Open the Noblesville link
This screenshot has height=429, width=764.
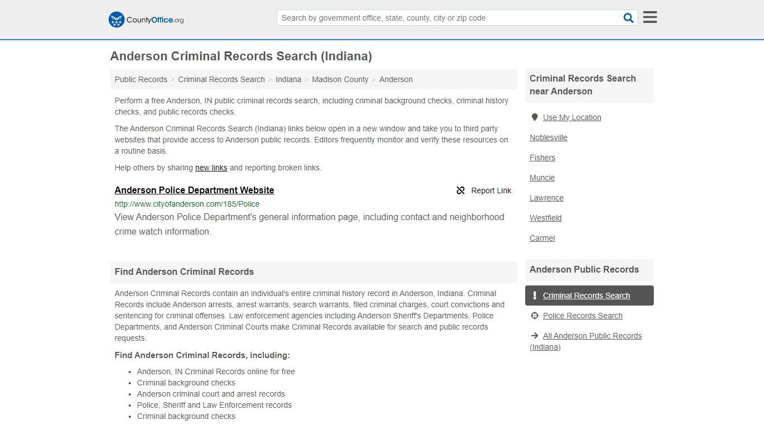(x=549, y=137)
